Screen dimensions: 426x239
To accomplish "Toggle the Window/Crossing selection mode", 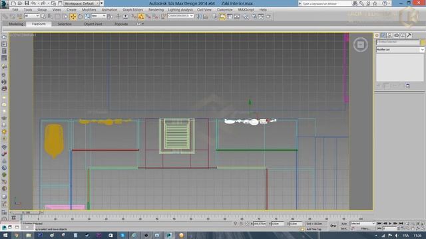I will click(65, 17).
